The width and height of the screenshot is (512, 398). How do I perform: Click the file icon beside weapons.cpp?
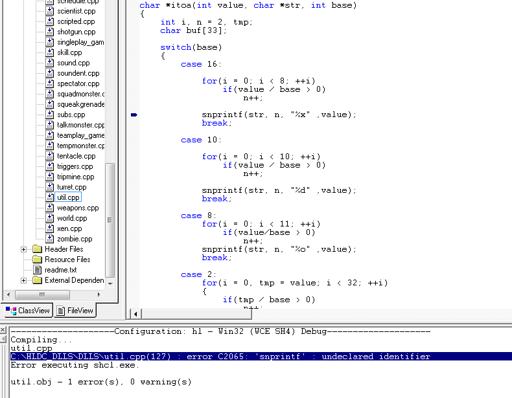click(50, 208)
